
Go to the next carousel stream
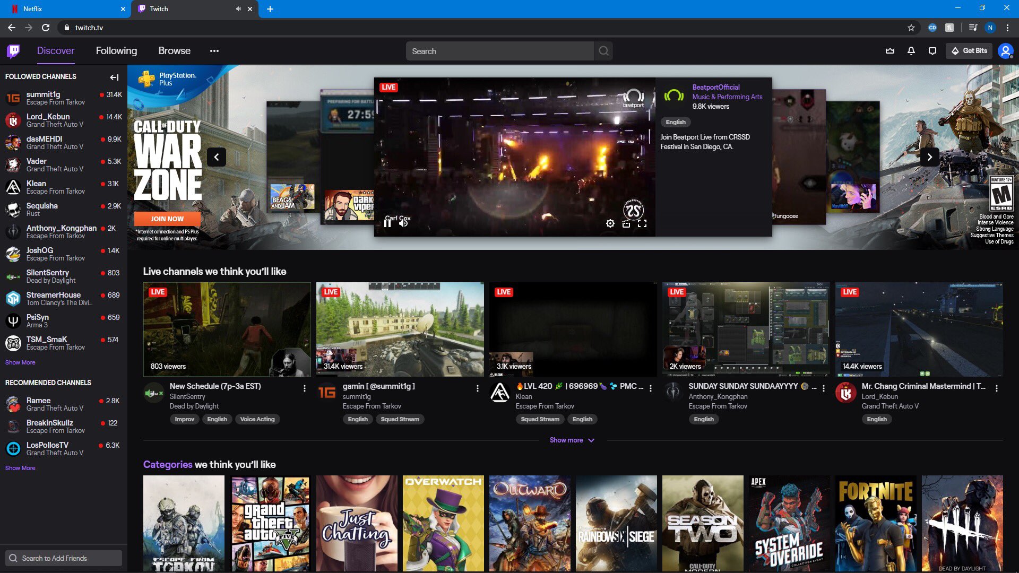(x=929, y=157)
